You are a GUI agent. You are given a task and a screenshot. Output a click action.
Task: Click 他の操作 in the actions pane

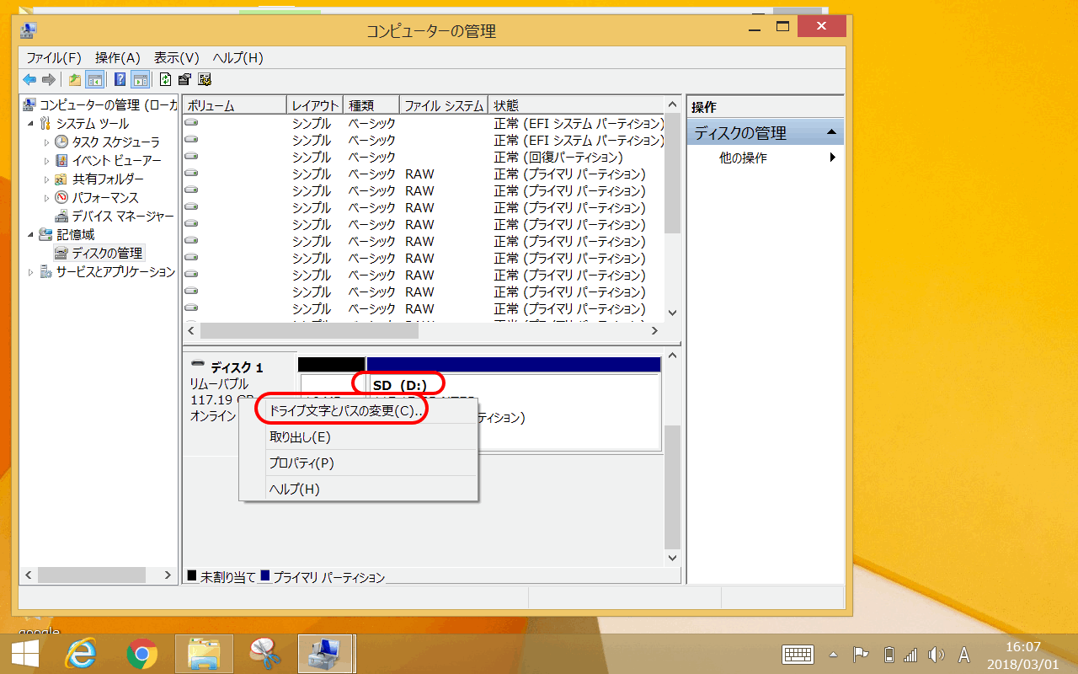click(x=743, y=158)
